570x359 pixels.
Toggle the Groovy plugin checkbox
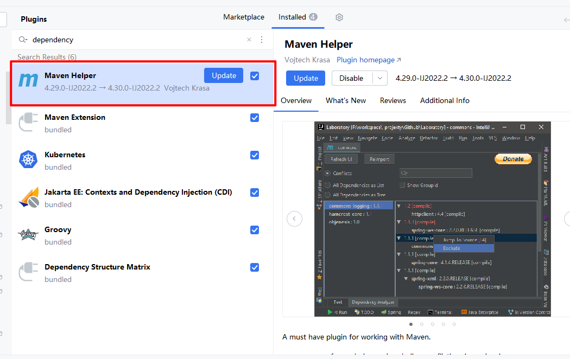tap(255, 230)
